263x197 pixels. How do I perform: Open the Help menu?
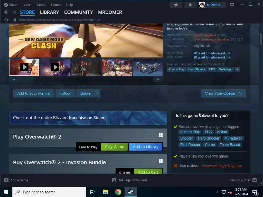pyautogui.click(x=69, y=5)
